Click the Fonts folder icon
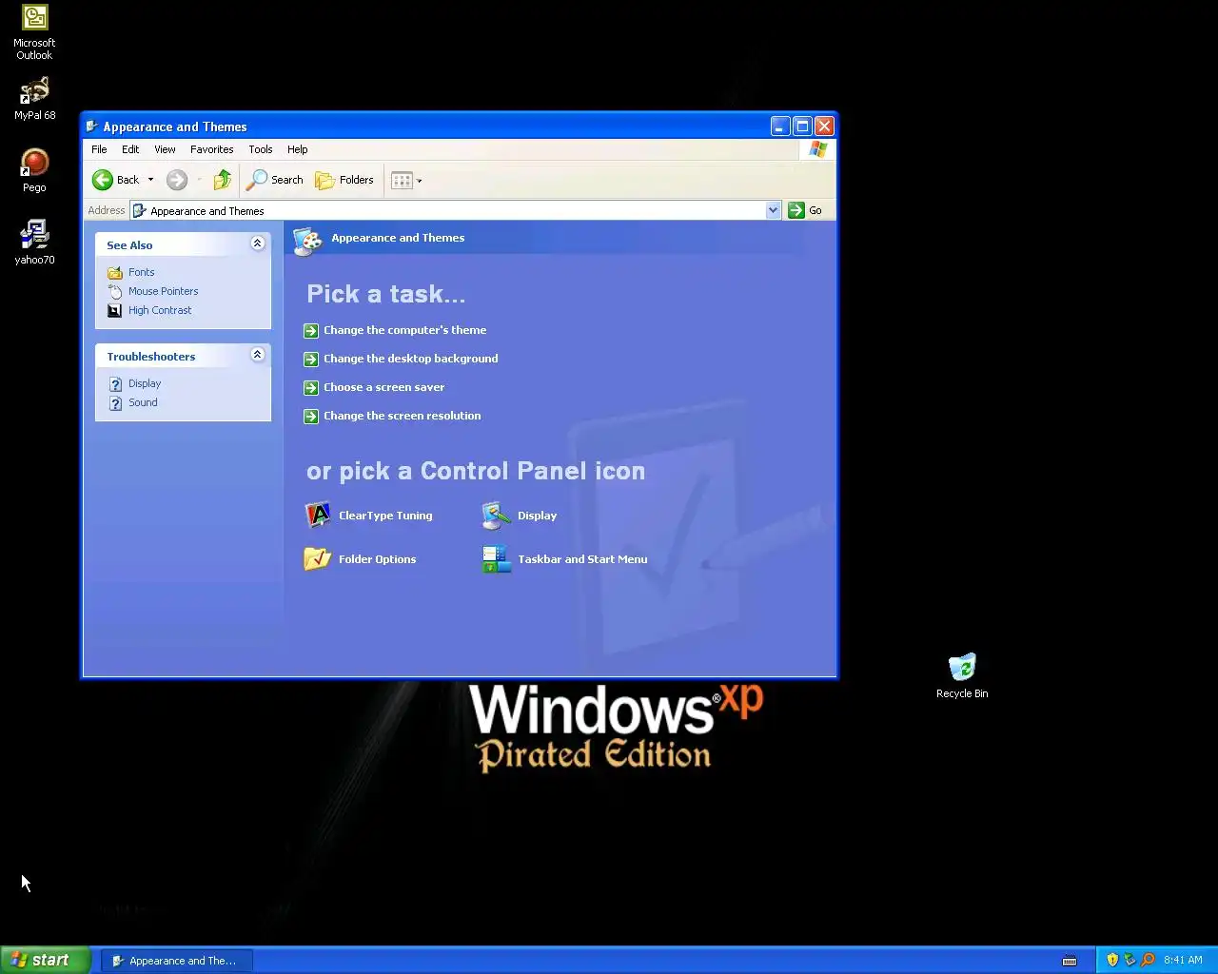The height and width of the screenshot is (974, 1218). pos(115,273)
